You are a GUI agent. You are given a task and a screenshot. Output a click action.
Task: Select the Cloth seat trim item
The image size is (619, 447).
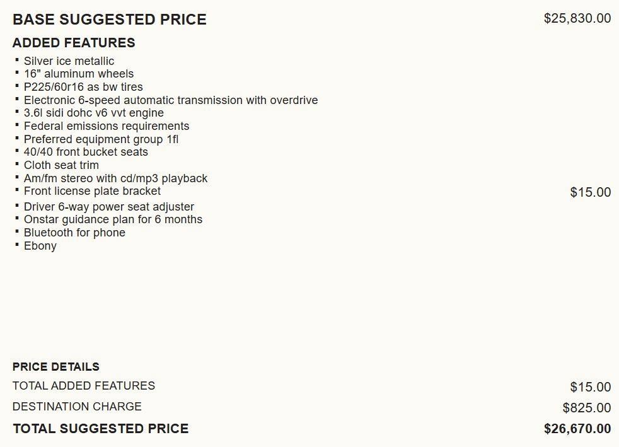click(x=61, y=165)
